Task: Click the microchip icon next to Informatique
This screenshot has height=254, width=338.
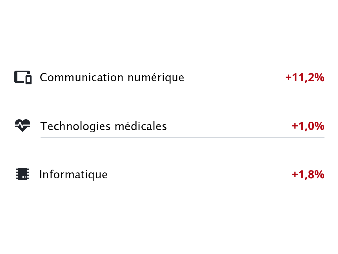Action: 23,174
